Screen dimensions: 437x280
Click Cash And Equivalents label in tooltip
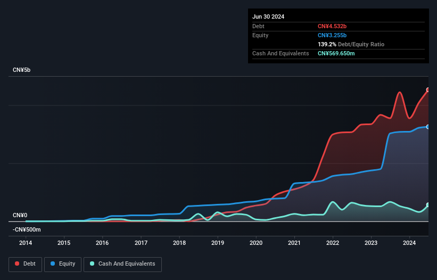click(281, 53)
